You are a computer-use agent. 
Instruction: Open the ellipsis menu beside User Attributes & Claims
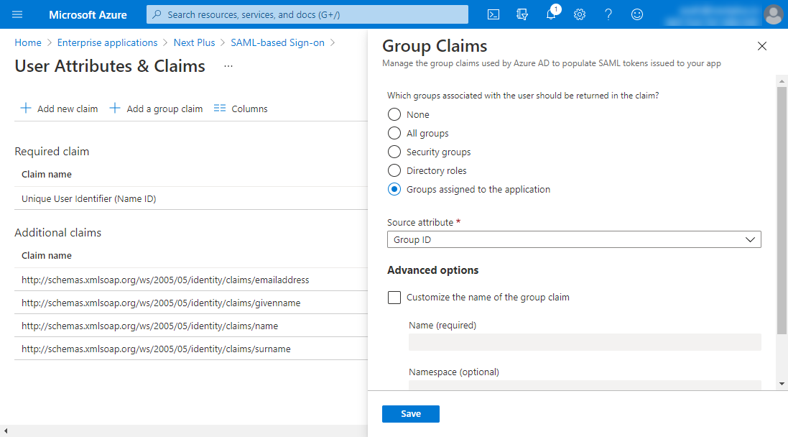228,66
